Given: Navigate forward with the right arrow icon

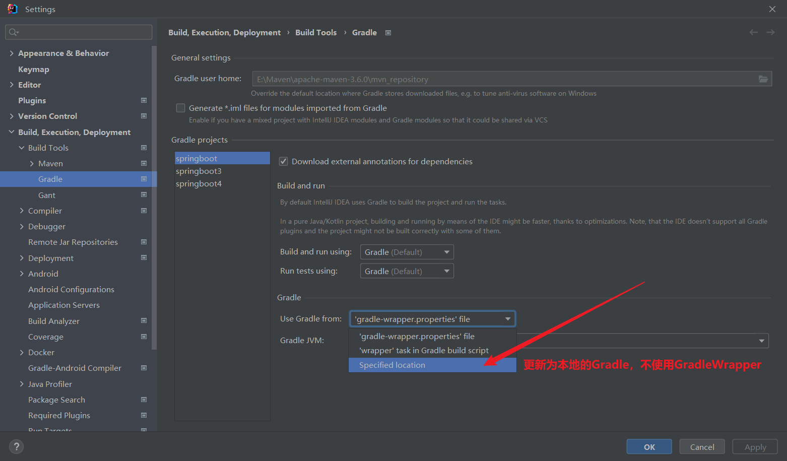Looking at the screenshot, I should pyautogui.click(x=770, y=32).
